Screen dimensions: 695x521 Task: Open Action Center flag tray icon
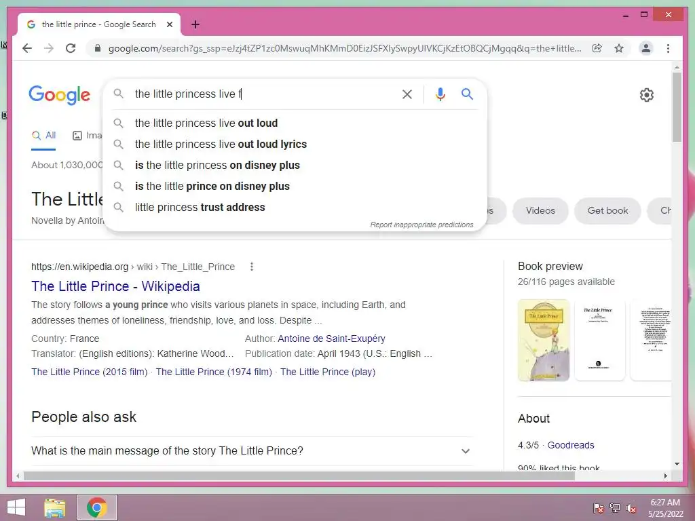tap(598, 508)
